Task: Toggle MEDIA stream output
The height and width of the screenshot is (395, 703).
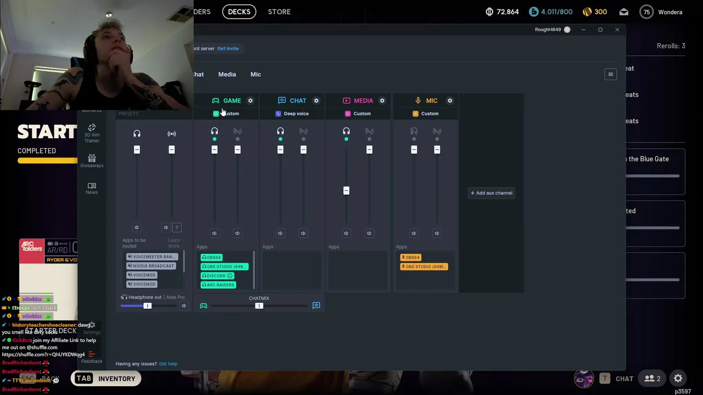Action: [369, 131]
